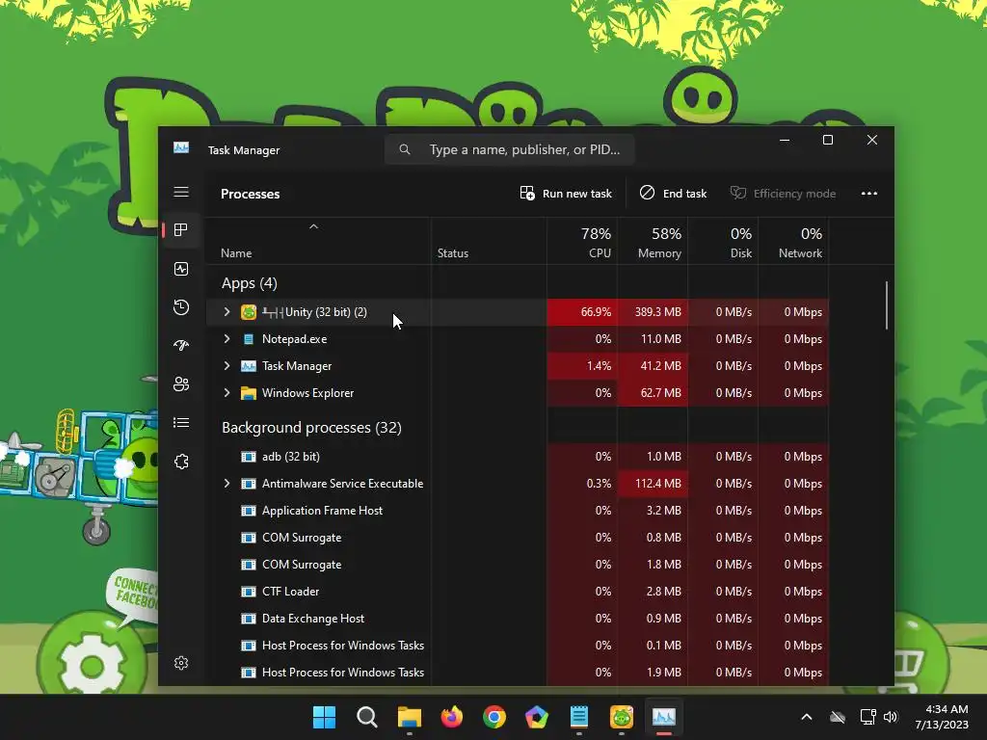Expand Antimalware Service Executable group
This screenshot has height=740, width=987.
pyautogui.click(x=227, y=484)
